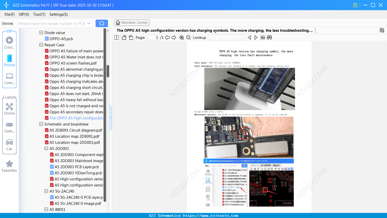Viewport: 387px width, 218px height.
Task: Toggle the Abi match-case option
Action: pyautogui.click(x=263, y=38)
